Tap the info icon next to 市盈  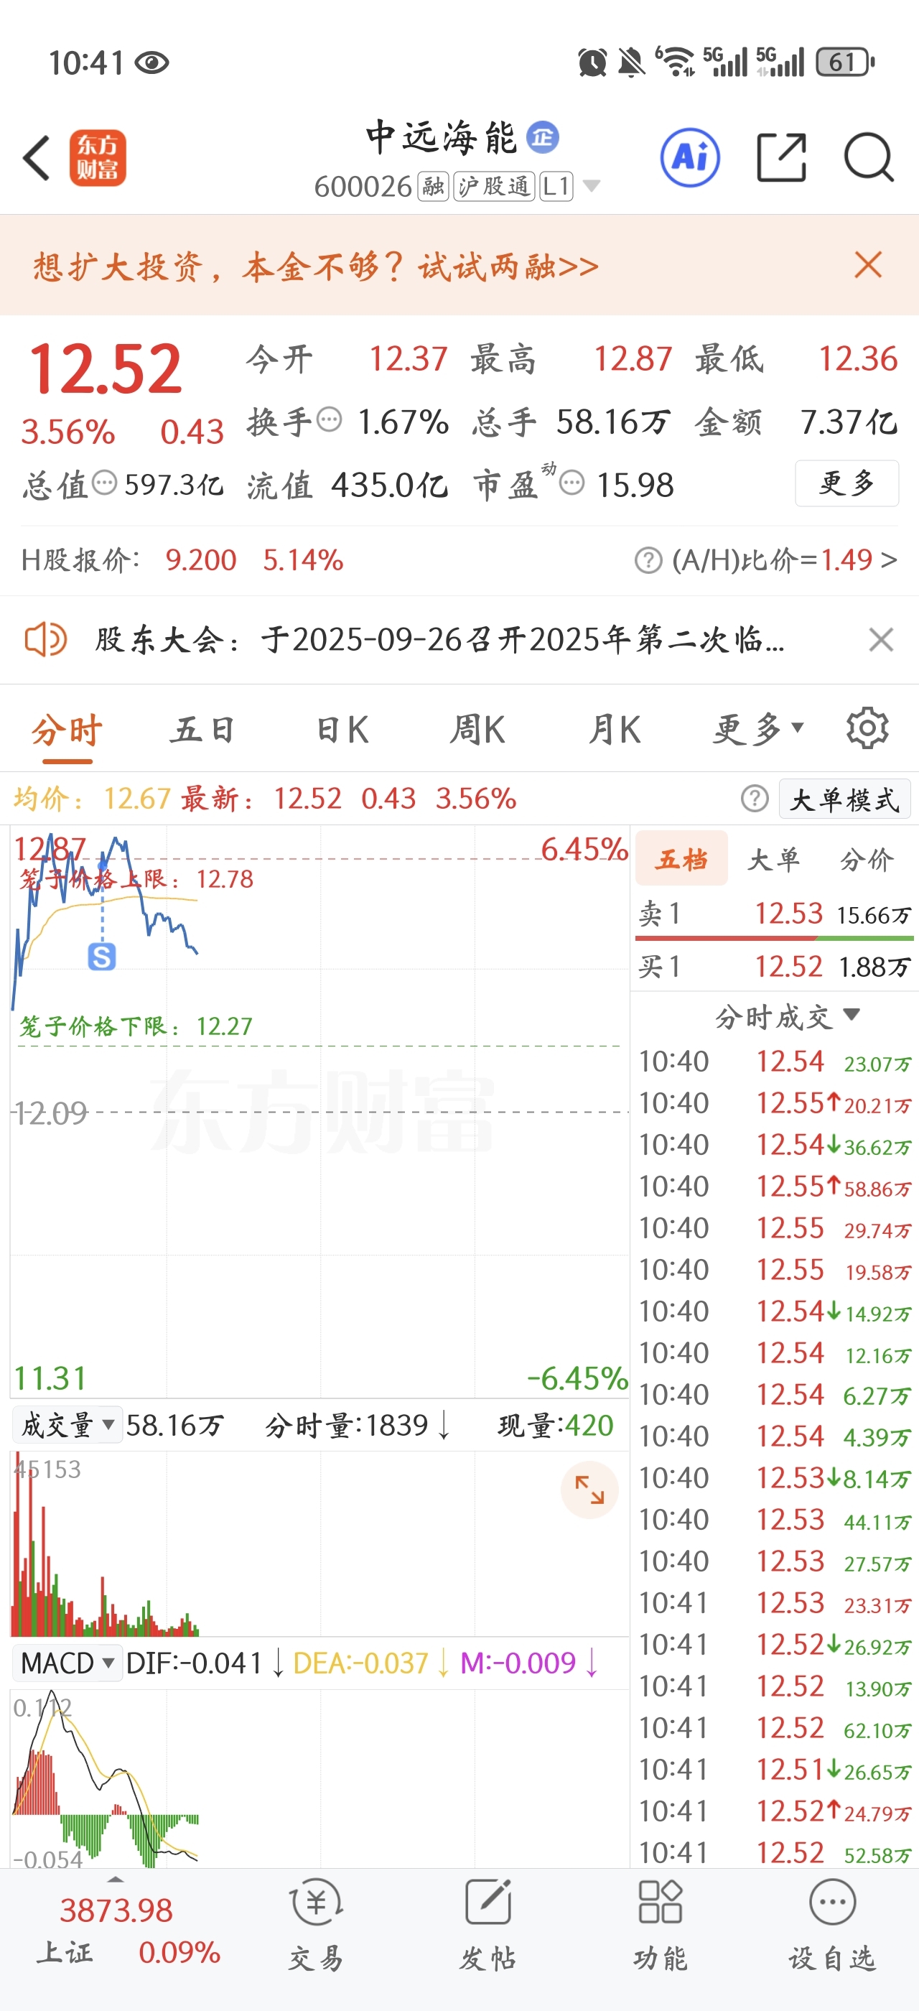click(x=572, y=483)
